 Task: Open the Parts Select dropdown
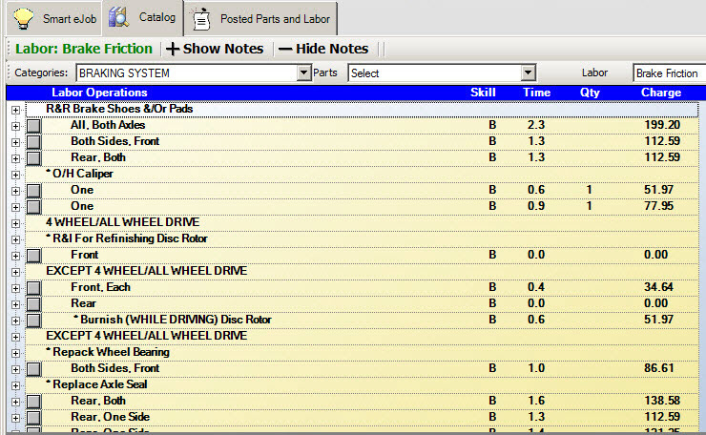[528, 72]
